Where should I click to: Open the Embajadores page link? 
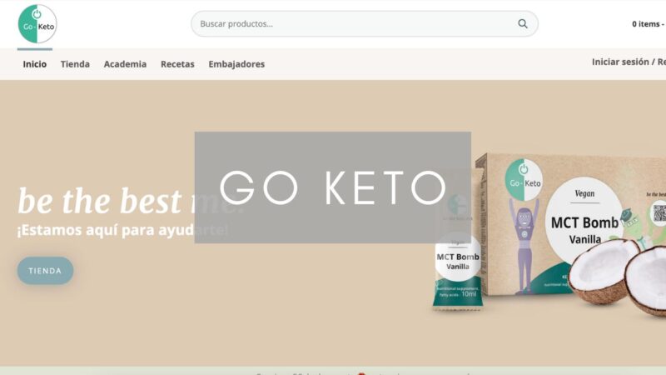tap(236, 64)
